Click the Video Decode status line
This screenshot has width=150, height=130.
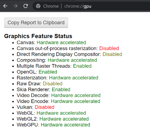click(59, 95)
